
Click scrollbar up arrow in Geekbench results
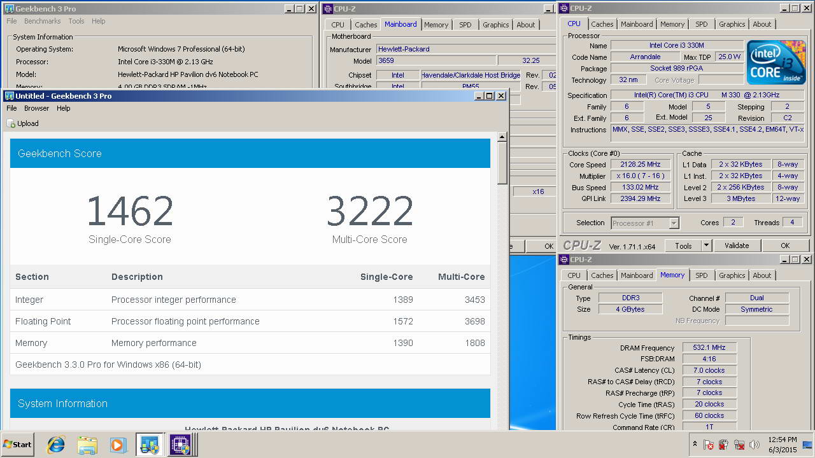tap(502, 137)
